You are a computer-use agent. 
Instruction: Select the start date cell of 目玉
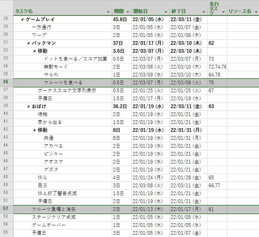coord(151,186)
